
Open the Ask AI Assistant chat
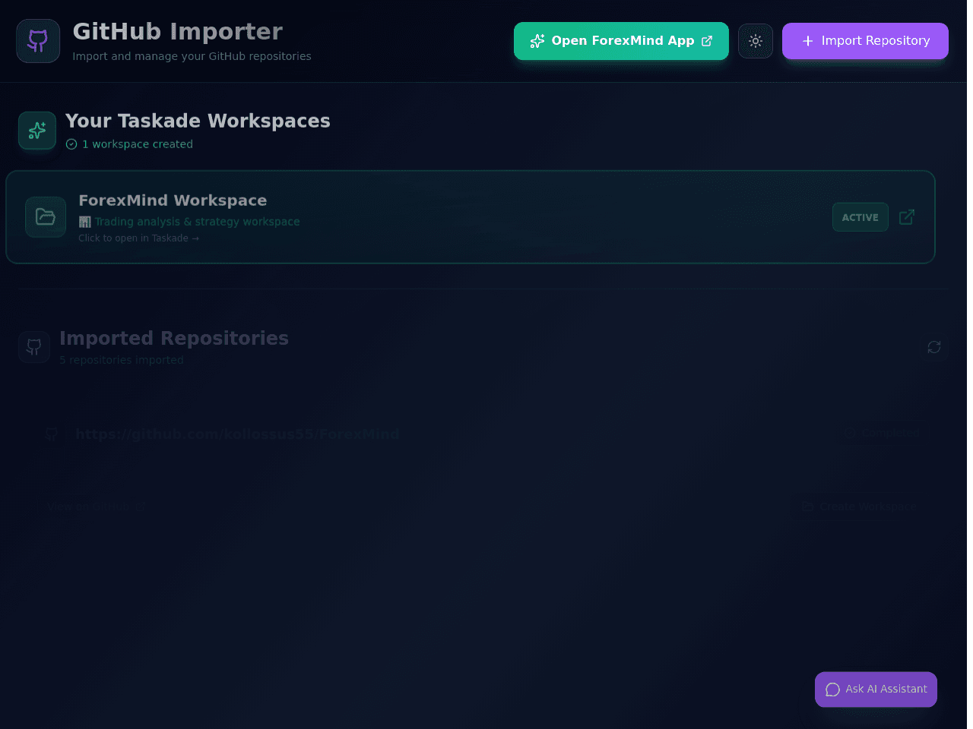click(876, 690)
